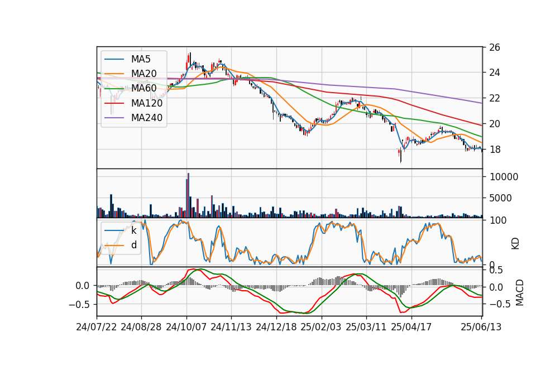This screenshot has width=536, height=385.
Task: Click the 'd' legend label in KD panel
Action: [x=134, y=245]
